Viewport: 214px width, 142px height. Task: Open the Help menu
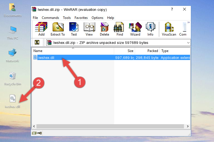point(110,18)
